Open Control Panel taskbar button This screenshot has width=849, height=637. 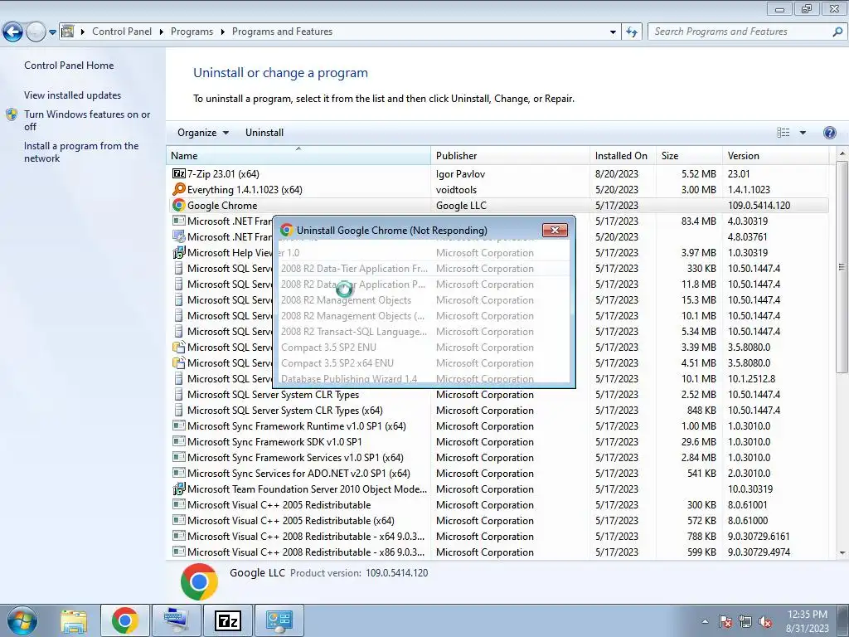click(x=279, y=620)
